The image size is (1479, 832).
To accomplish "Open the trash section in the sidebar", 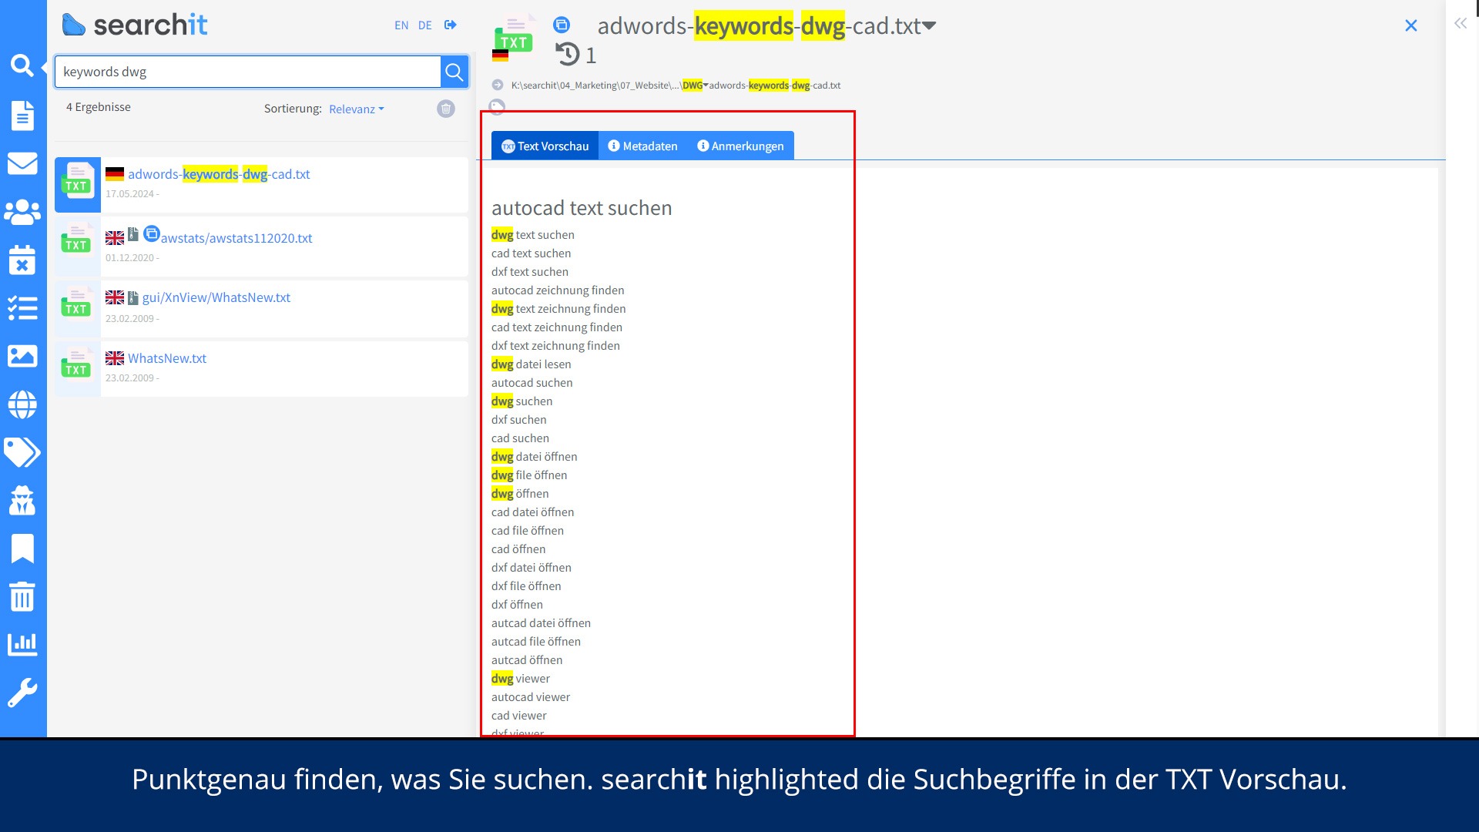I will [x=22, y=596].
